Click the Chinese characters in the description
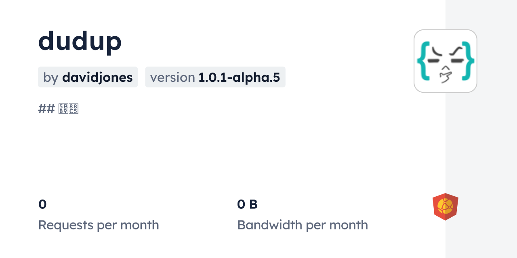 coord(68,109)
